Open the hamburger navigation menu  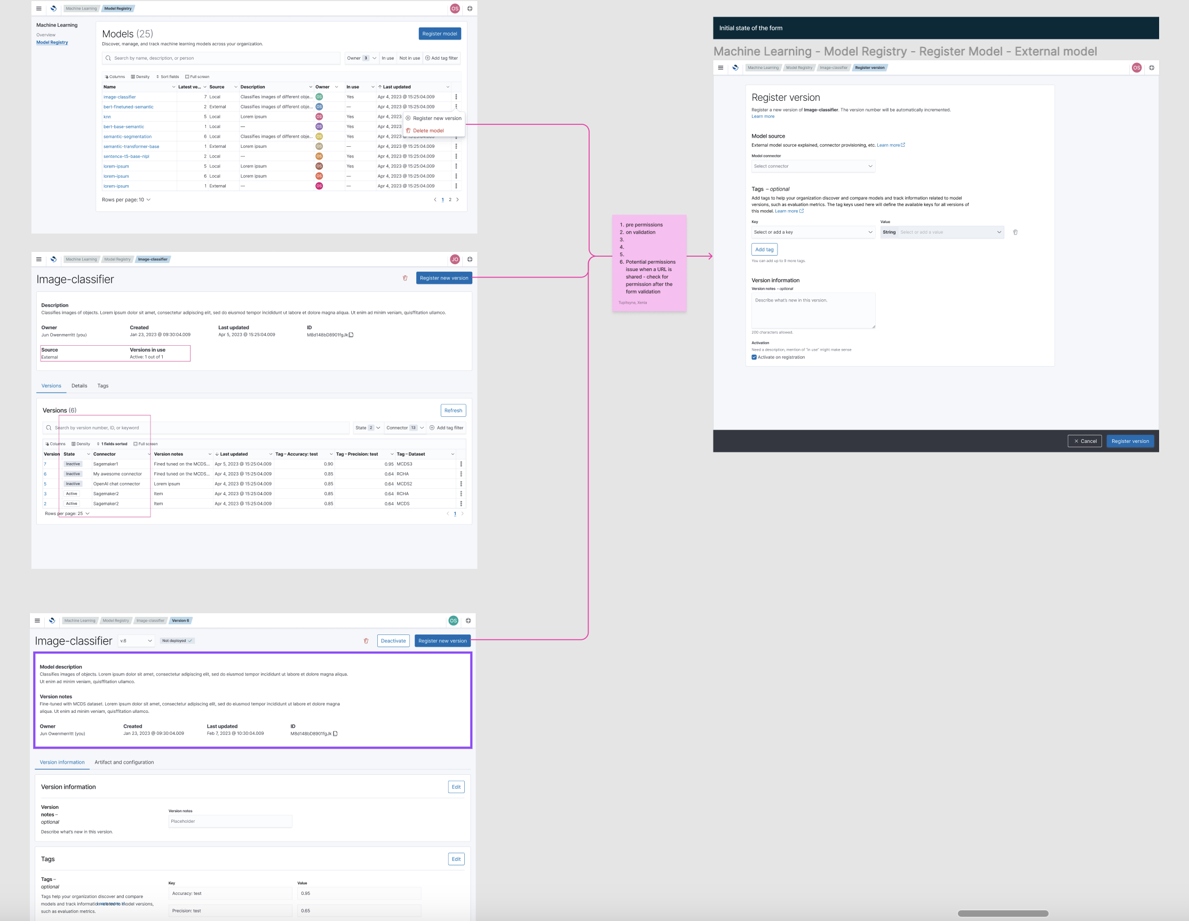coord(38,8)
